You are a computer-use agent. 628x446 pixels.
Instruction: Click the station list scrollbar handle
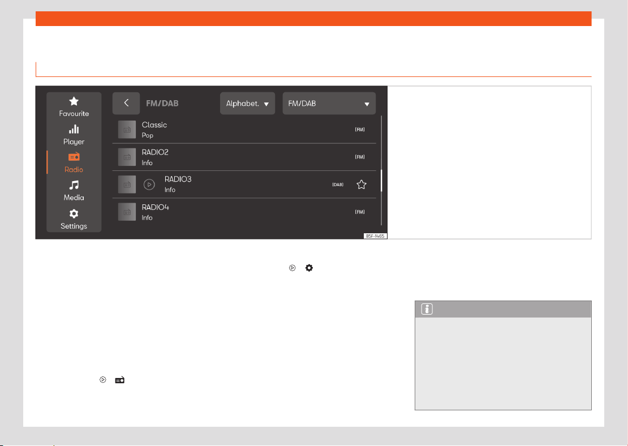click(381, 181)
